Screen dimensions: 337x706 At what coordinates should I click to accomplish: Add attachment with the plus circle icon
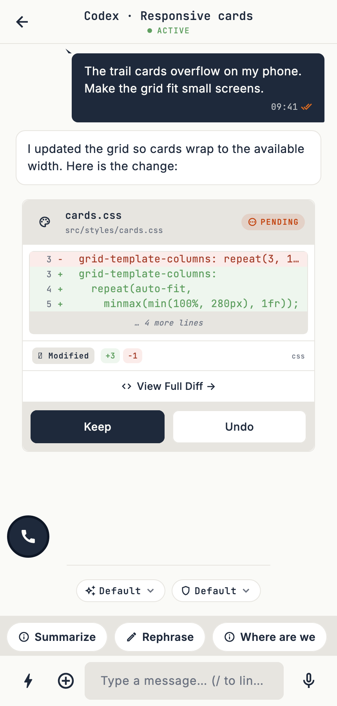pos(66,681)
